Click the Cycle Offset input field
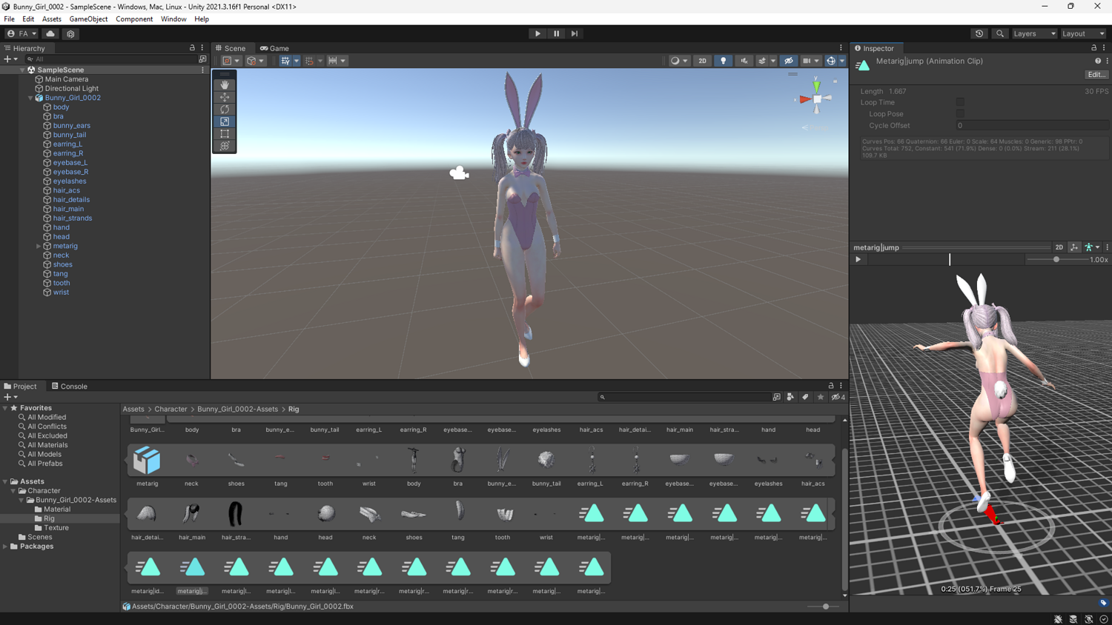This screenshot has height=625, width=1112. [x=1031, y=125]
